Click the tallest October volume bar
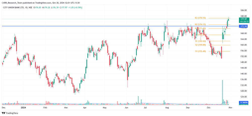Image resolution: width=252 pixels, height=116 pixels. (x=223, y=93)
